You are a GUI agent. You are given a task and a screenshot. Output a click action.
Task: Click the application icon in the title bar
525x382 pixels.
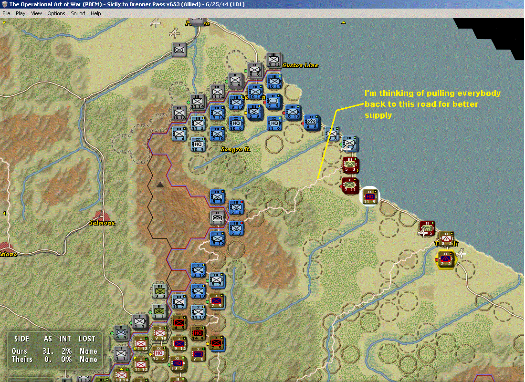pyautogui.click(x=4, y=4)
